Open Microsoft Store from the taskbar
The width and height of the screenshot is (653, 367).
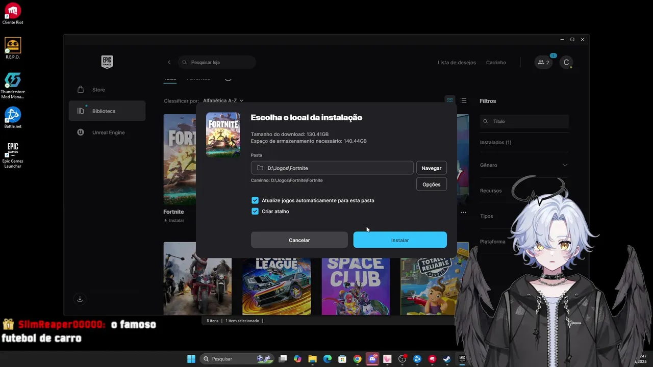(x=342, y=359)
